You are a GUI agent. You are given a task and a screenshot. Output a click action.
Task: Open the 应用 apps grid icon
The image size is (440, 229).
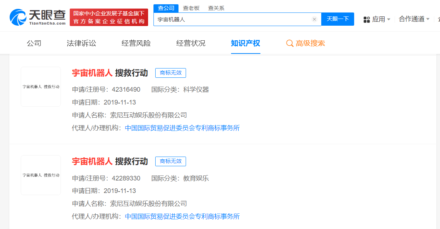367,20
